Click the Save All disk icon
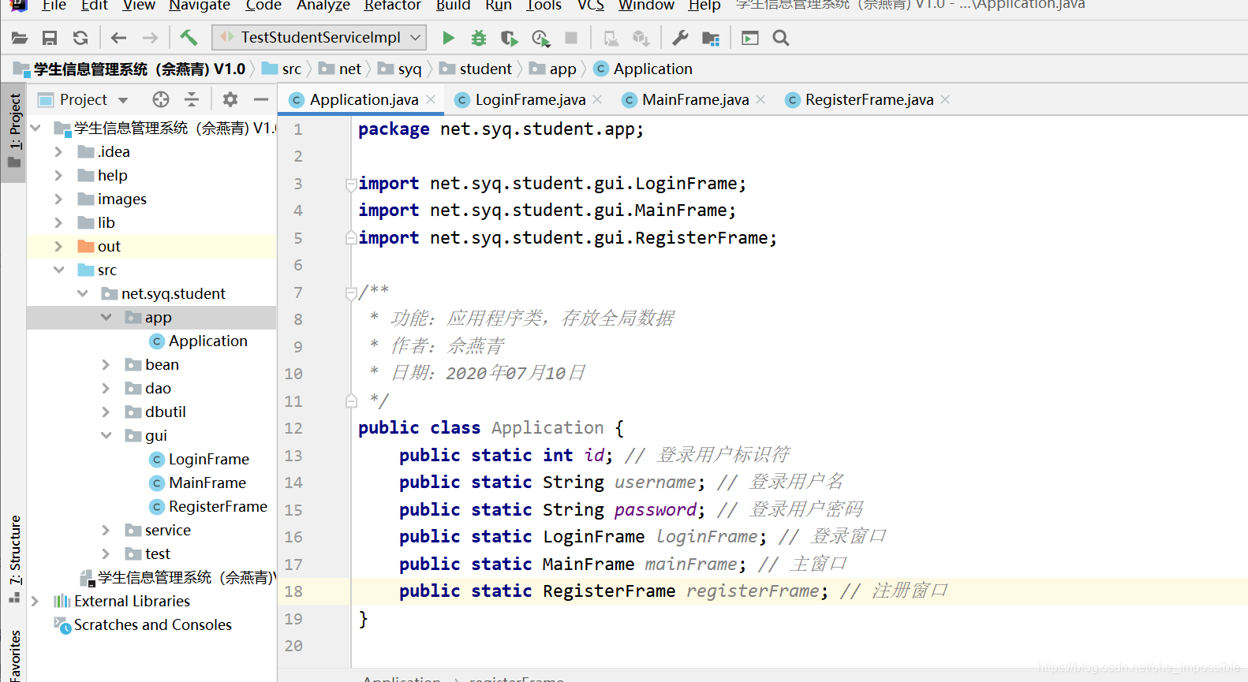Image resolution: width=1248 pixels, height=682 pixels. tap(50, 38)
